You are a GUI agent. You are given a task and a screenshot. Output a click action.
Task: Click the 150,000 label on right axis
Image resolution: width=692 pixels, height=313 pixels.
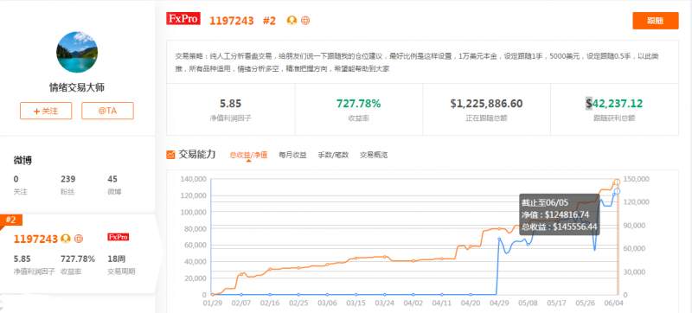coord(637,179)
